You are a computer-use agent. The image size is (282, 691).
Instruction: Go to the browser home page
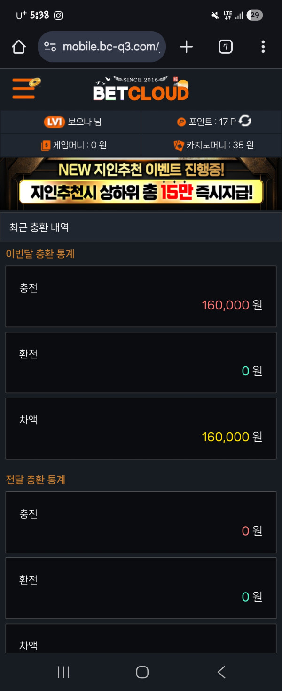[19, 47]
